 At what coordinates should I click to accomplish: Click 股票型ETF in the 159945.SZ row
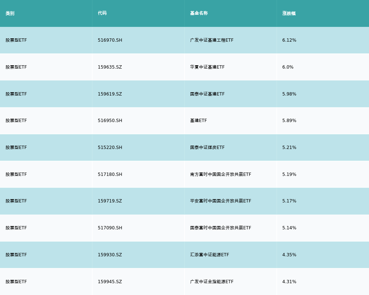coord(16,282)
